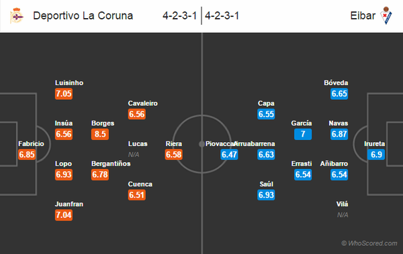Click García's 7 rating badge
This screenshot has height=254, width=403.
tap(303, 134)
